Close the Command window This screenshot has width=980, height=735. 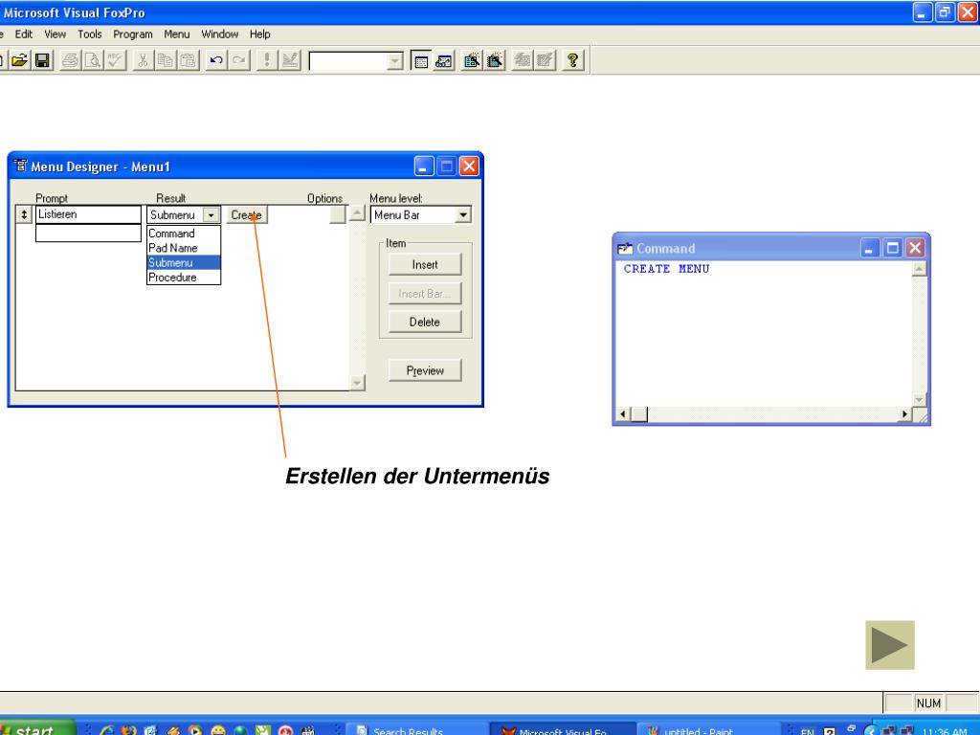[915, 249]
